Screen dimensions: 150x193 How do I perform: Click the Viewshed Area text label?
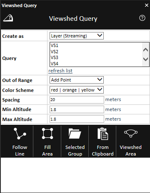[x=131, y=151]
